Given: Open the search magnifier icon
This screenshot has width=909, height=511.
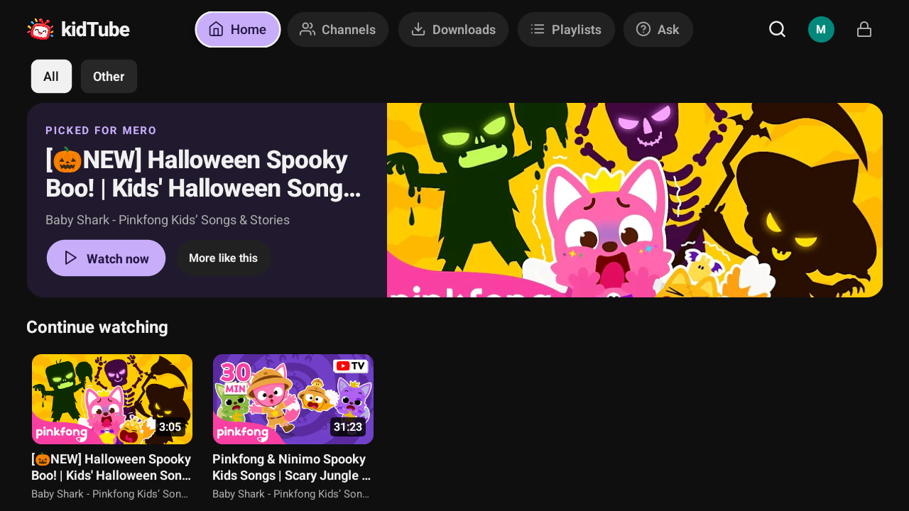Looking at the screenshot, I should 778,29.
